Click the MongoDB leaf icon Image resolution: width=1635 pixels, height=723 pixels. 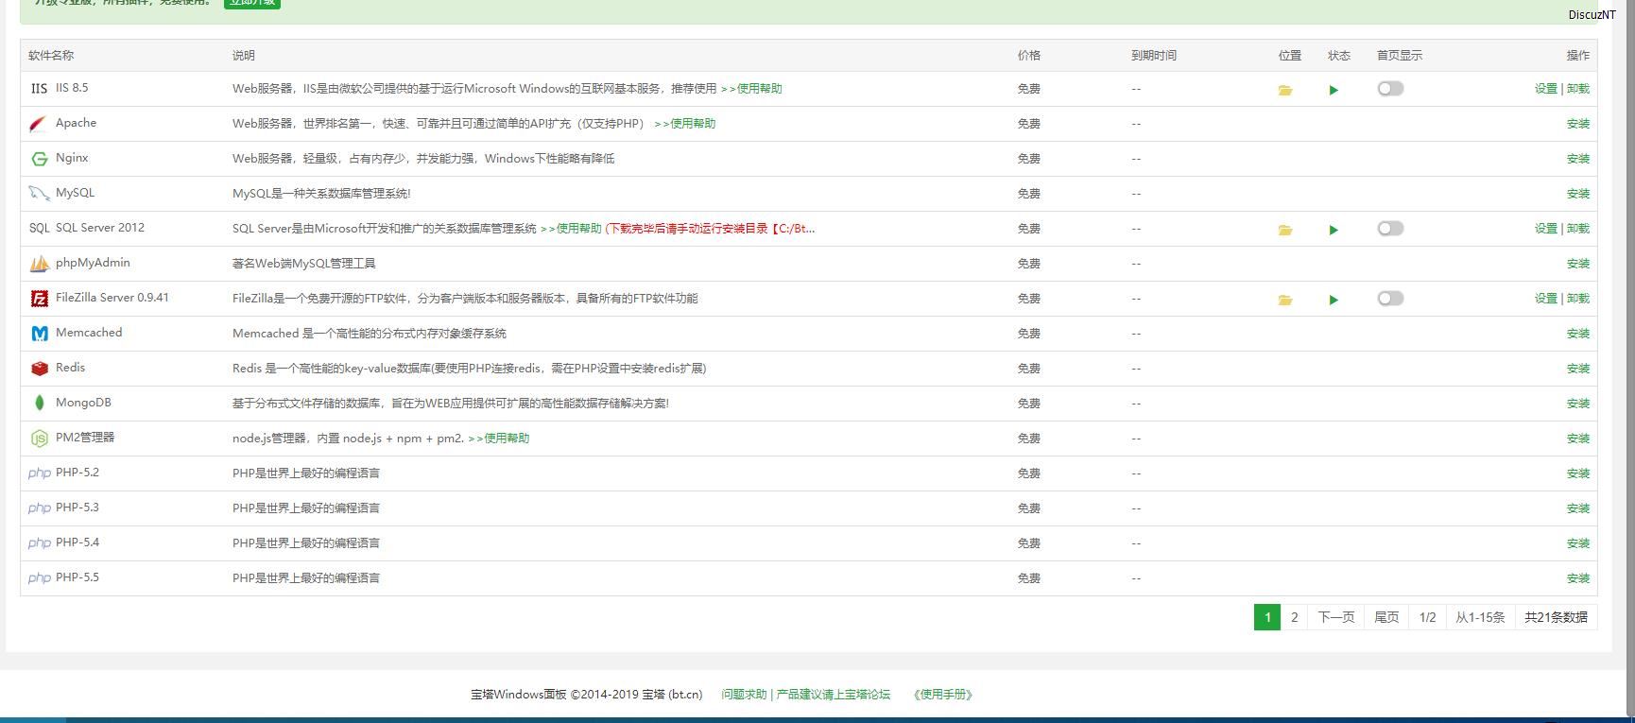tap(39, 404)
